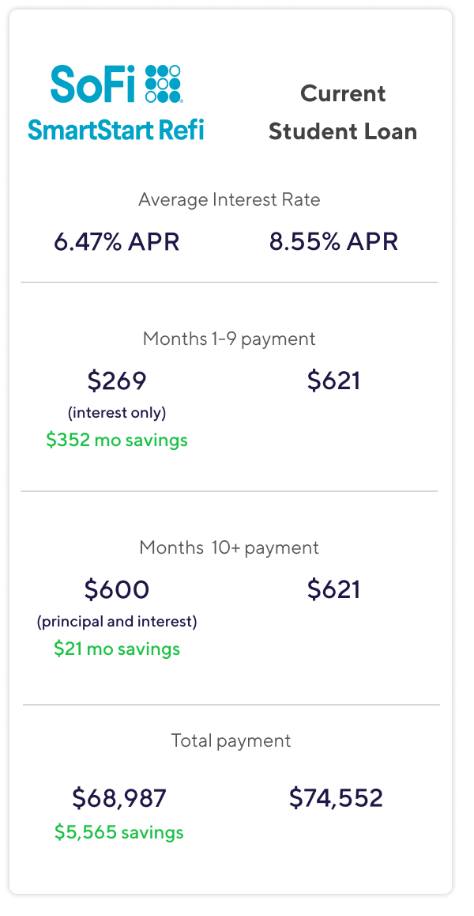Viewport: 474px width, 916px height.
Task: Click the $68,987 total amount
Action: 119,798
